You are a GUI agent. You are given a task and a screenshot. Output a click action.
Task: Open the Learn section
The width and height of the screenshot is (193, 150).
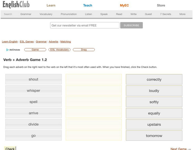tap(51, 5)
